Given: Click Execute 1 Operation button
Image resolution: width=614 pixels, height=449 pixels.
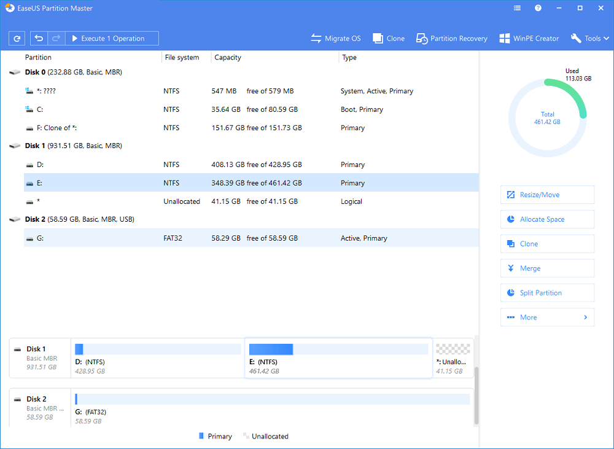Looking at the screenshot, I should point(112,38).
